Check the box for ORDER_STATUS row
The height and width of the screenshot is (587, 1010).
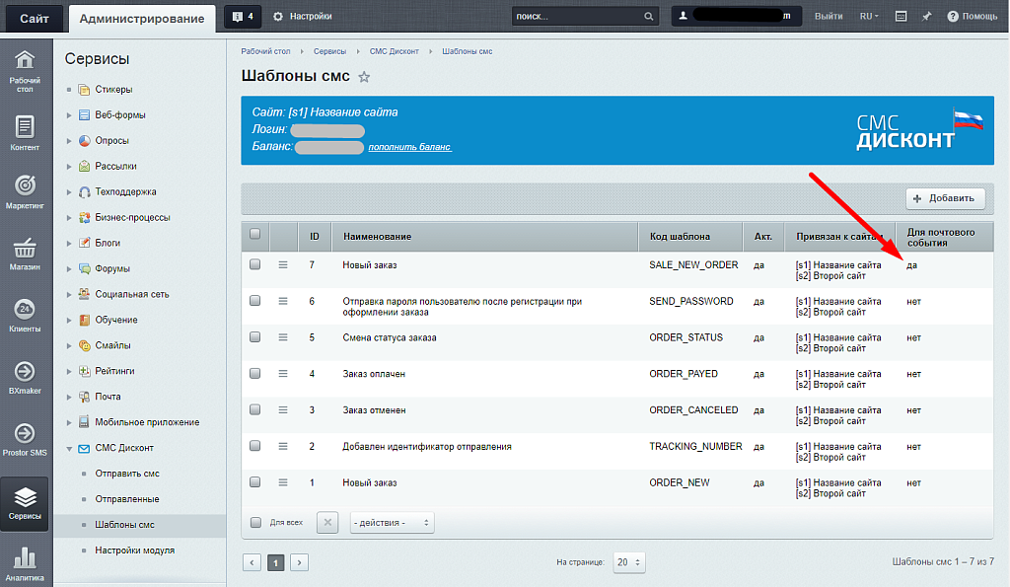click(255, 337)
